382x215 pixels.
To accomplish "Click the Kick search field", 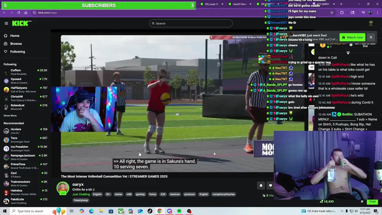I will (x=191, y=23).
